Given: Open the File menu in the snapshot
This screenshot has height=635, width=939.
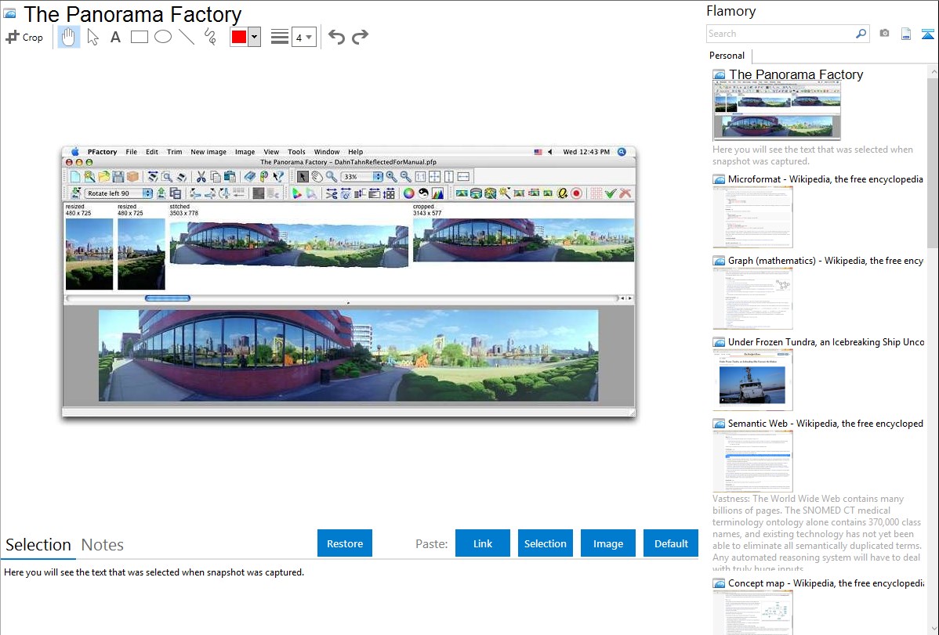Looking at the screenshot, I should point(131,152).
